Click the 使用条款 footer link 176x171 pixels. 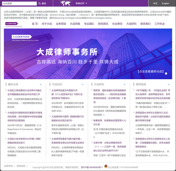pyautogui.click(x=21, y=166)
